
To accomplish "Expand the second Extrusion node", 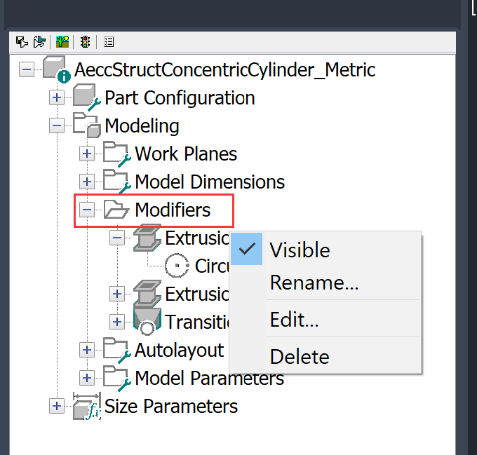I will pyautogui.click(x=117, y=294).
